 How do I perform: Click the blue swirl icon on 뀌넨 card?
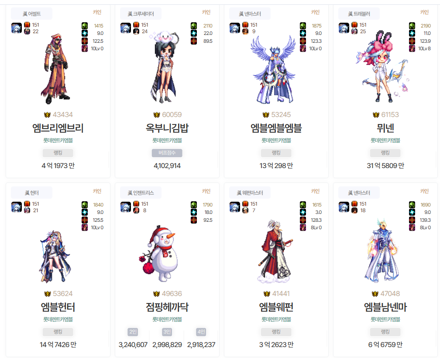point(412,33)
